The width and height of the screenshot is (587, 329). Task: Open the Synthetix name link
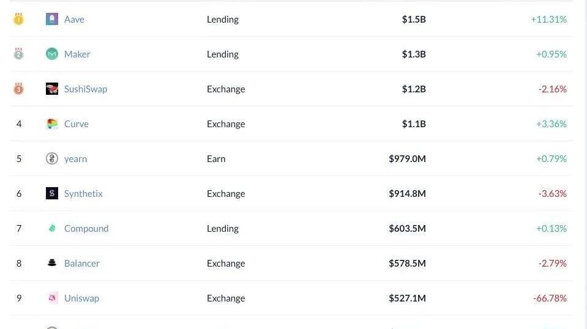pos(83,193)
